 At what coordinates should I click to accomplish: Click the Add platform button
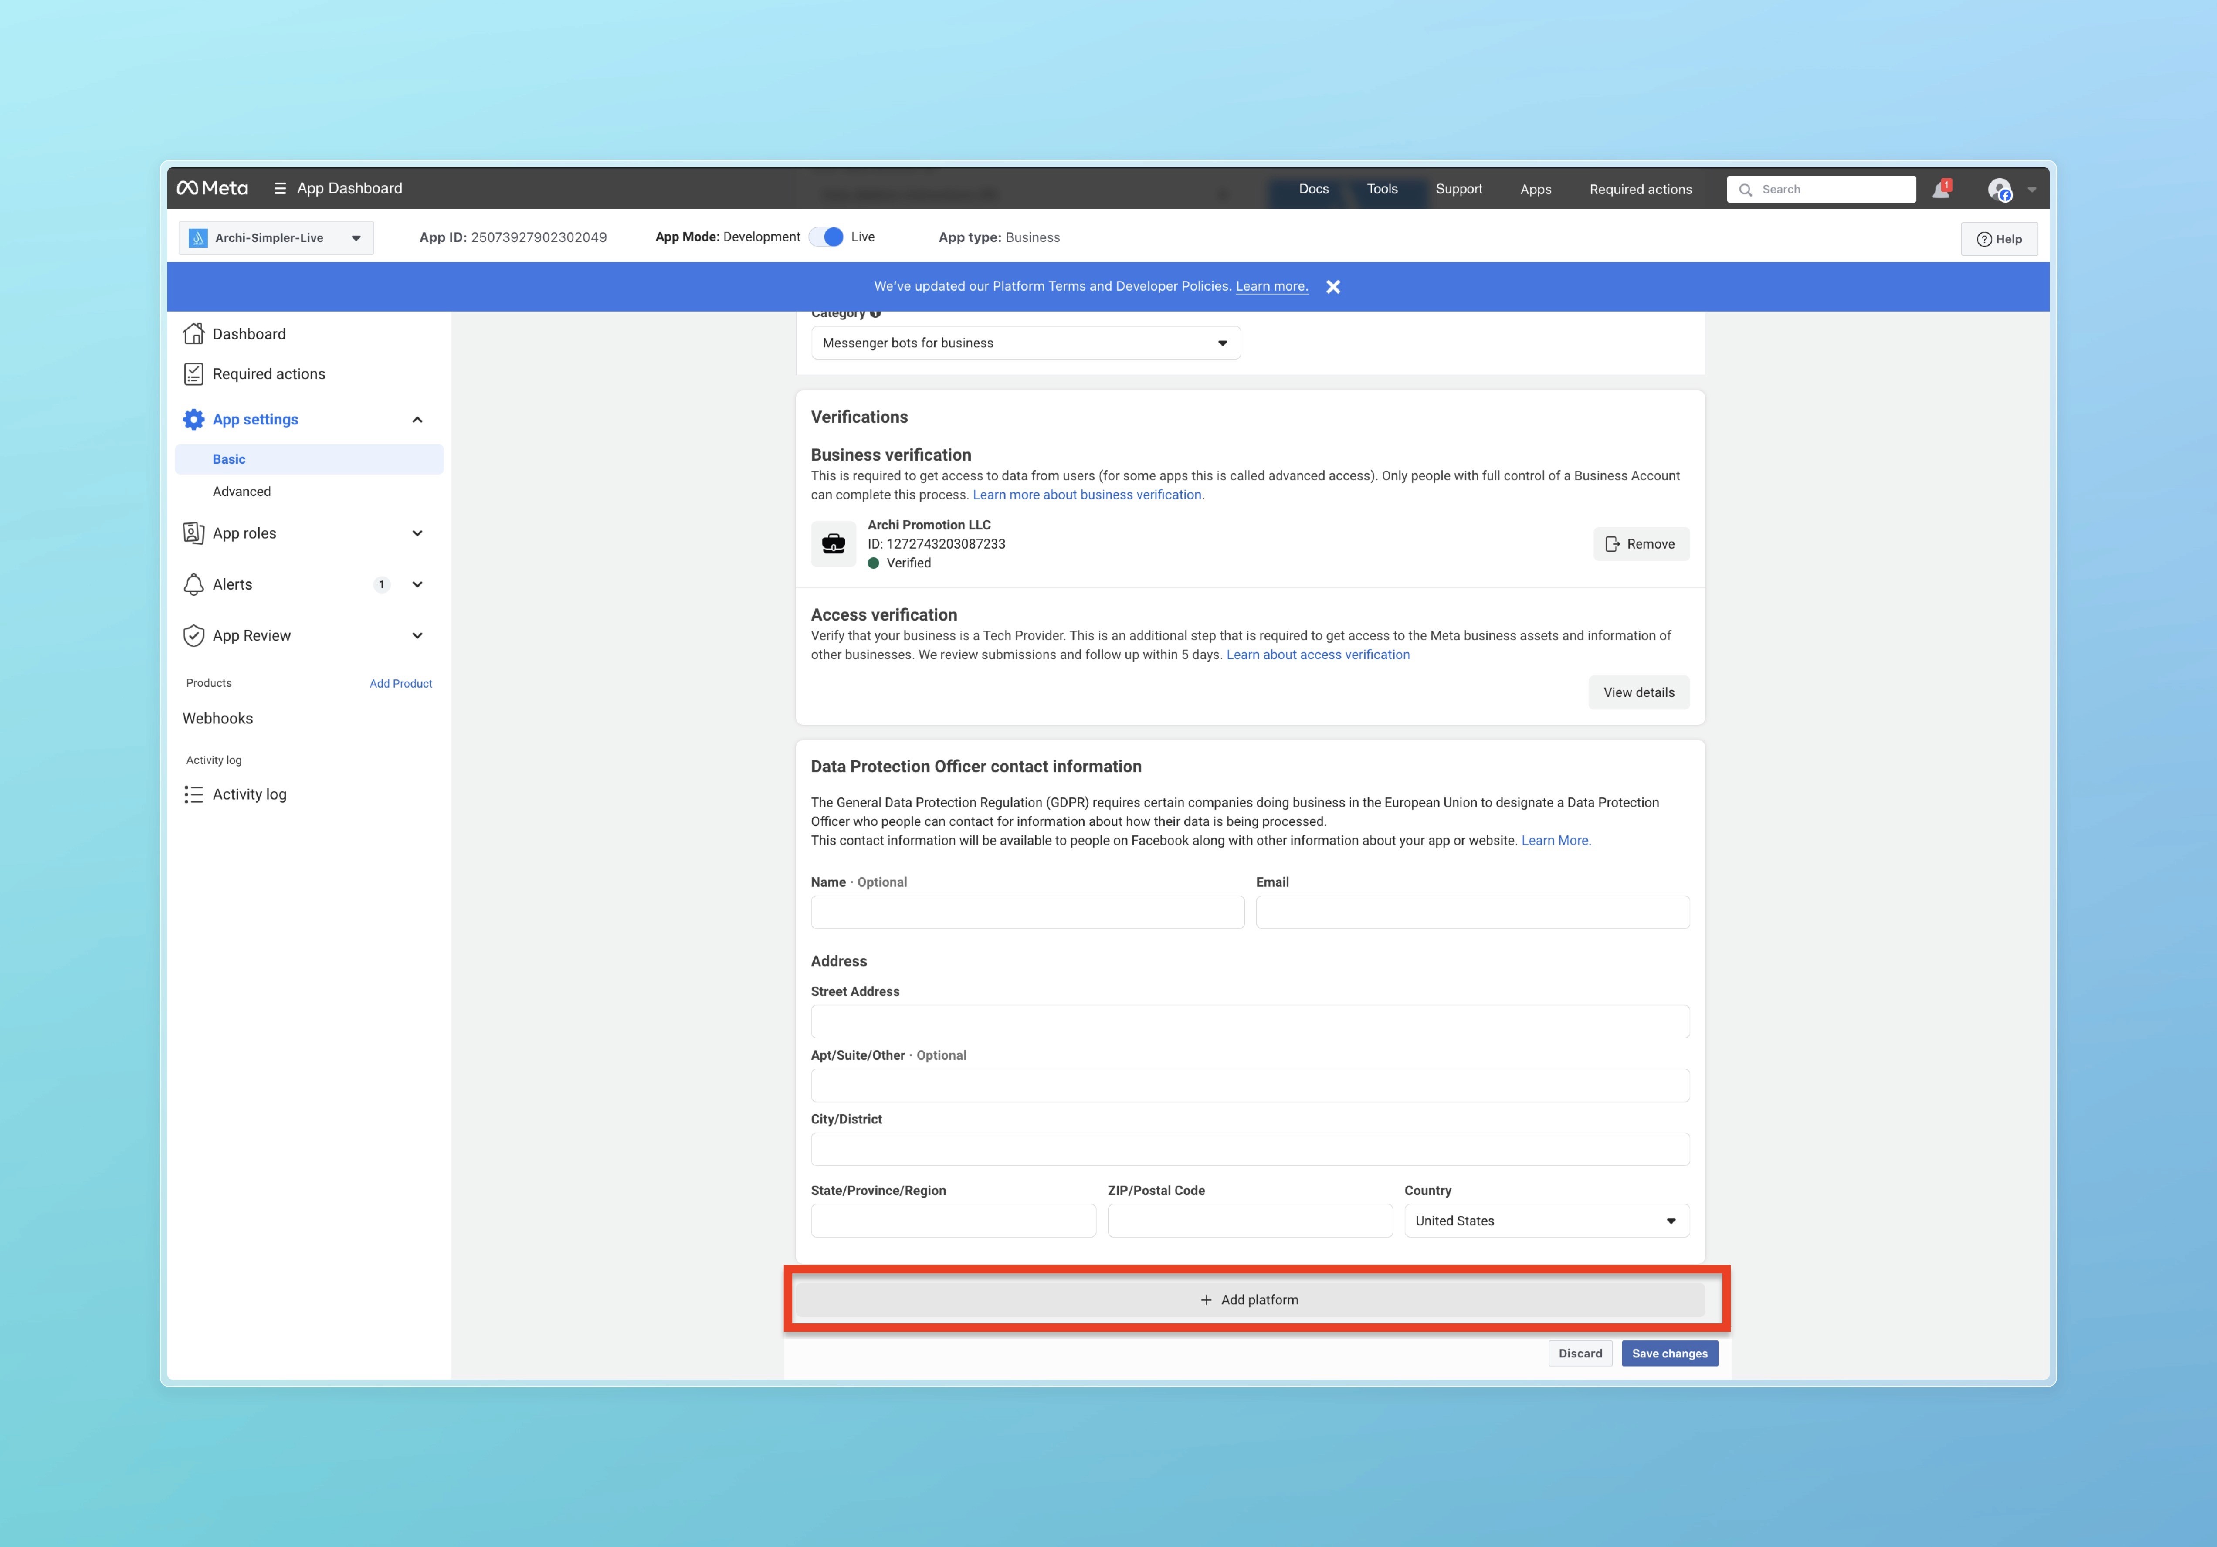pos(1250,1300)
